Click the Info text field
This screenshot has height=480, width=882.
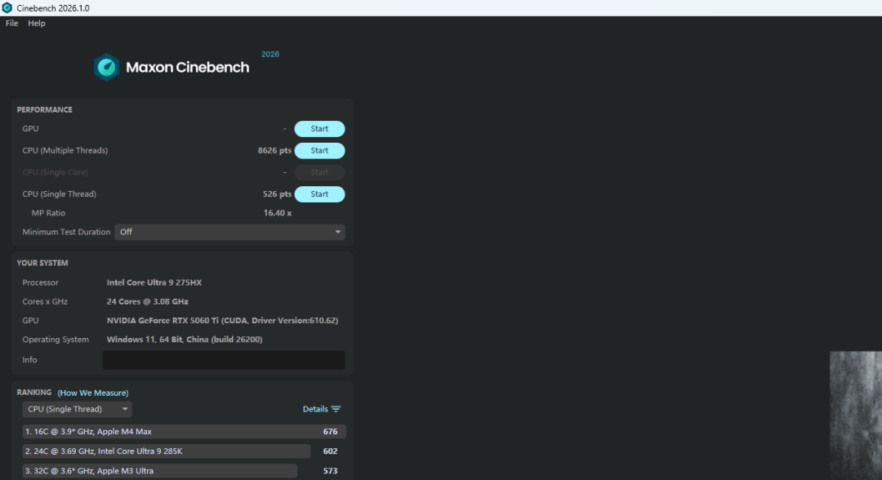tap(223, 360)
